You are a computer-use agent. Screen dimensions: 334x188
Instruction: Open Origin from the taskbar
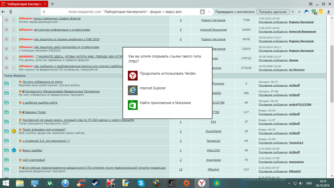186,183
